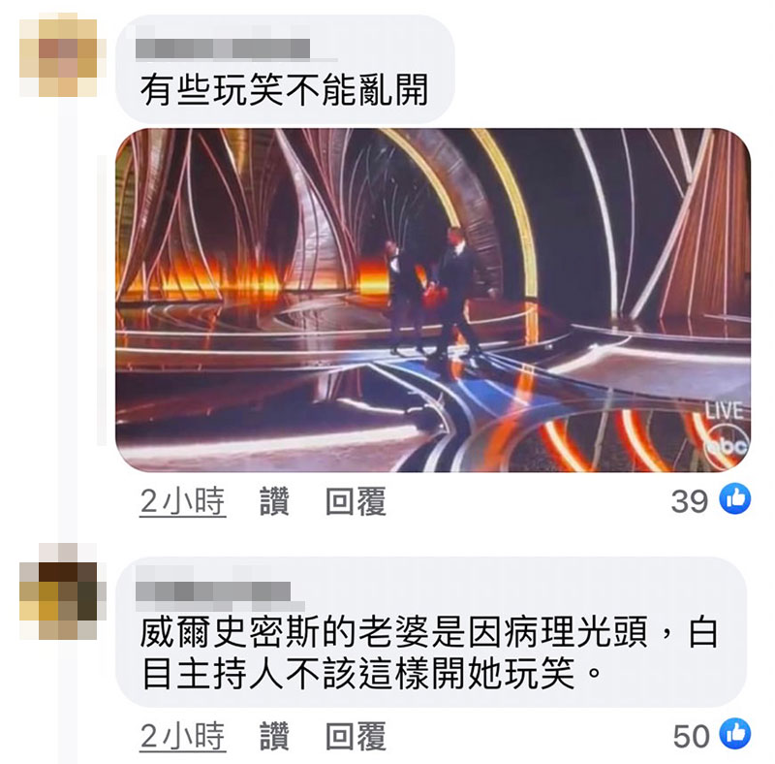Open the 2小時 timestamp under the second comment
Image resolution: width=775 pixels, height=764 pixels.
[x=182, y=736]
